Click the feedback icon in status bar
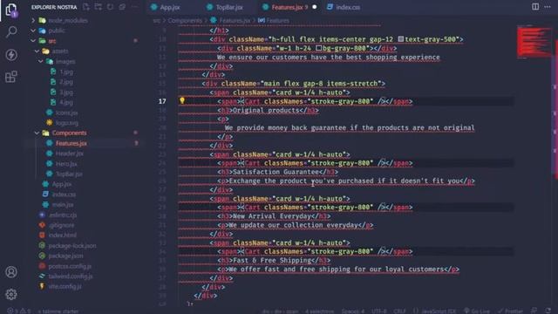The width and height of the screenshot is (558, 314). tap(534, 311)
